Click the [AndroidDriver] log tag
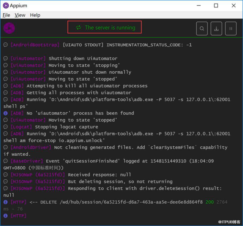 tap(31, 147)
